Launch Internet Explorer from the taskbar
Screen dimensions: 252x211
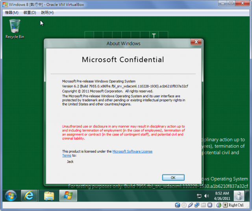point(29,196)
